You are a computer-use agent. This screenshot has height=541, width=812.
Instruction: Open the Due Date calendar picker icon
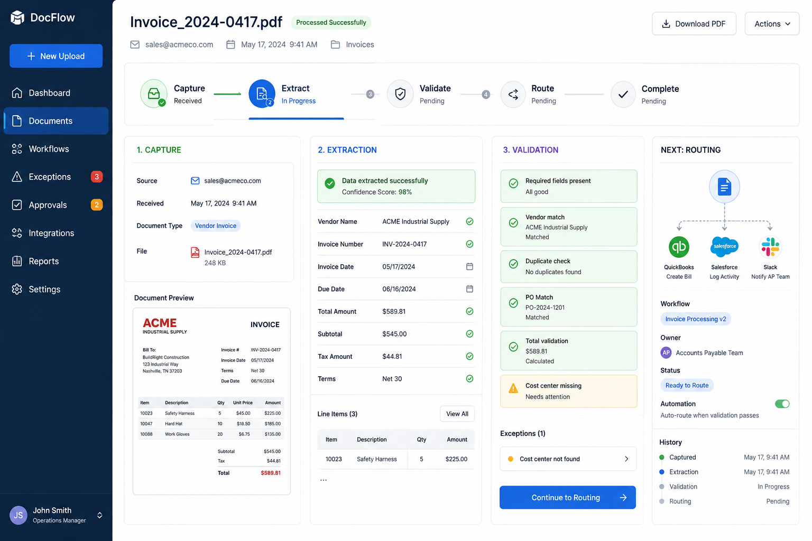point(469,289)
